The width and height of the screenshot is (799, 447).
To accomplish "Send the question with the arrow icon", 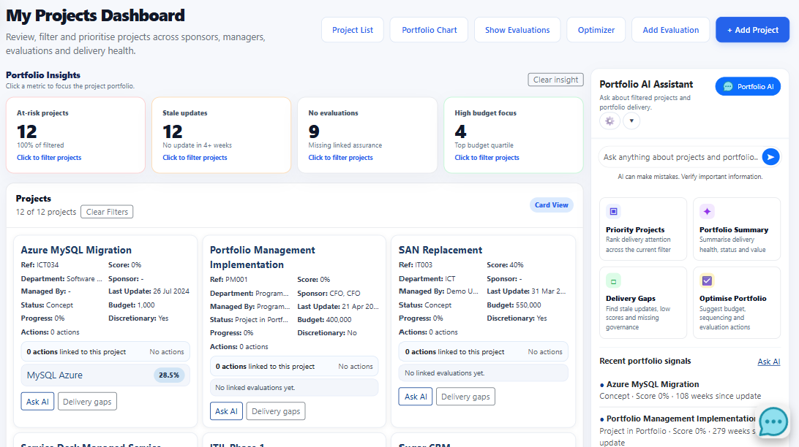I will click(770, 157).
